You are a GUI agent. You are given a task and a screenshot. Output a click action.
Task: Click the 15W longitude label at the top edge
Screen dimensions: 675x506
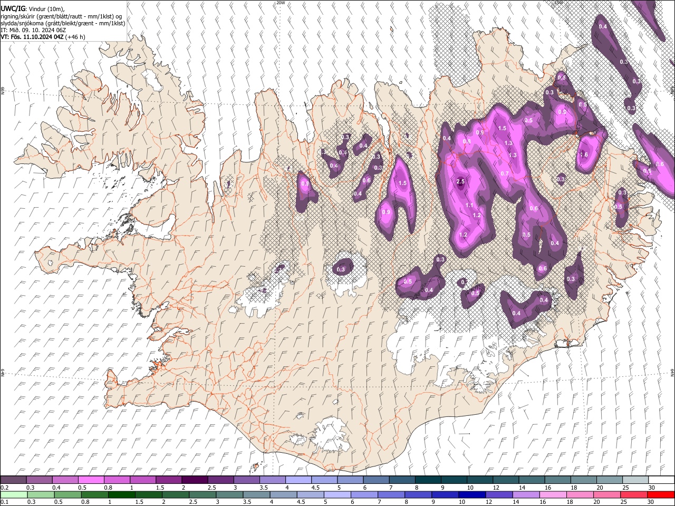[558, 3]
